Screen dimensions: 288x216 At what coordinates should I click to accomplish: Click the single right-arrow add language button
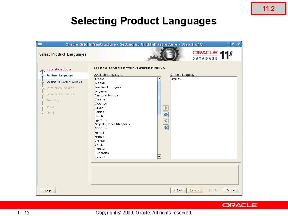click(166, 108)
